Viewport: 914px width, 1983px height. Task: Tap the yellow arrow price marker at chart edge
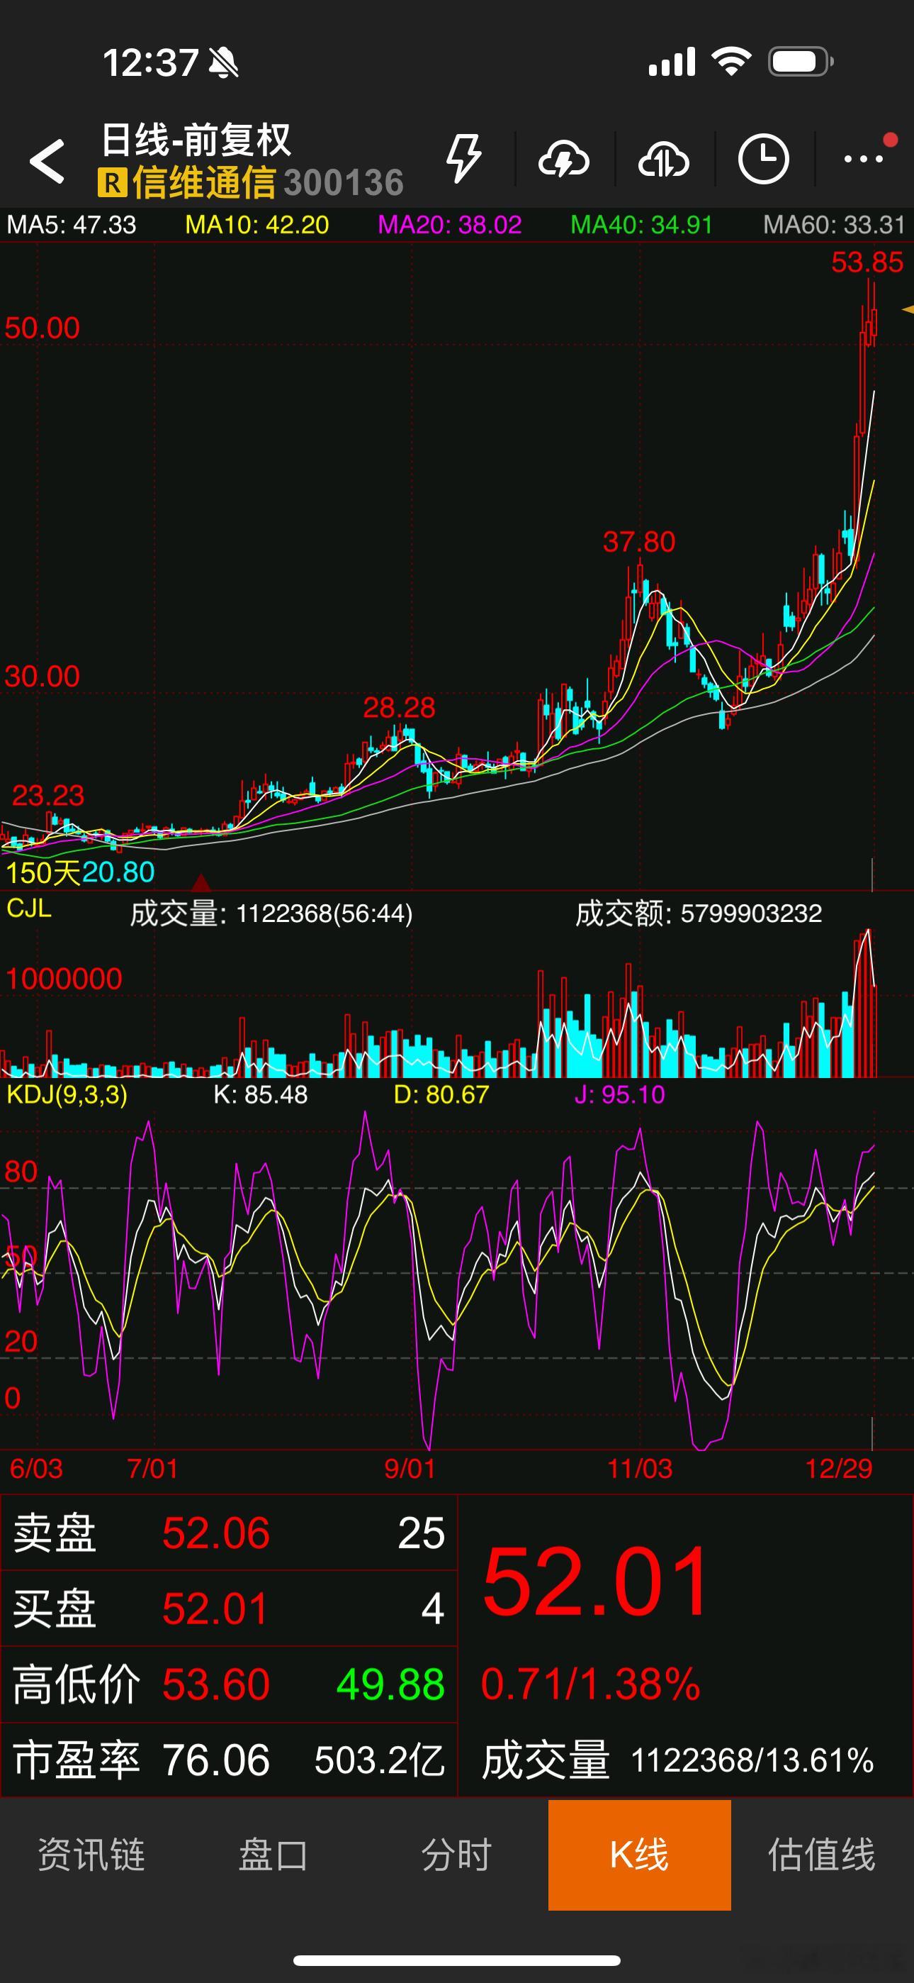(908, 309)
